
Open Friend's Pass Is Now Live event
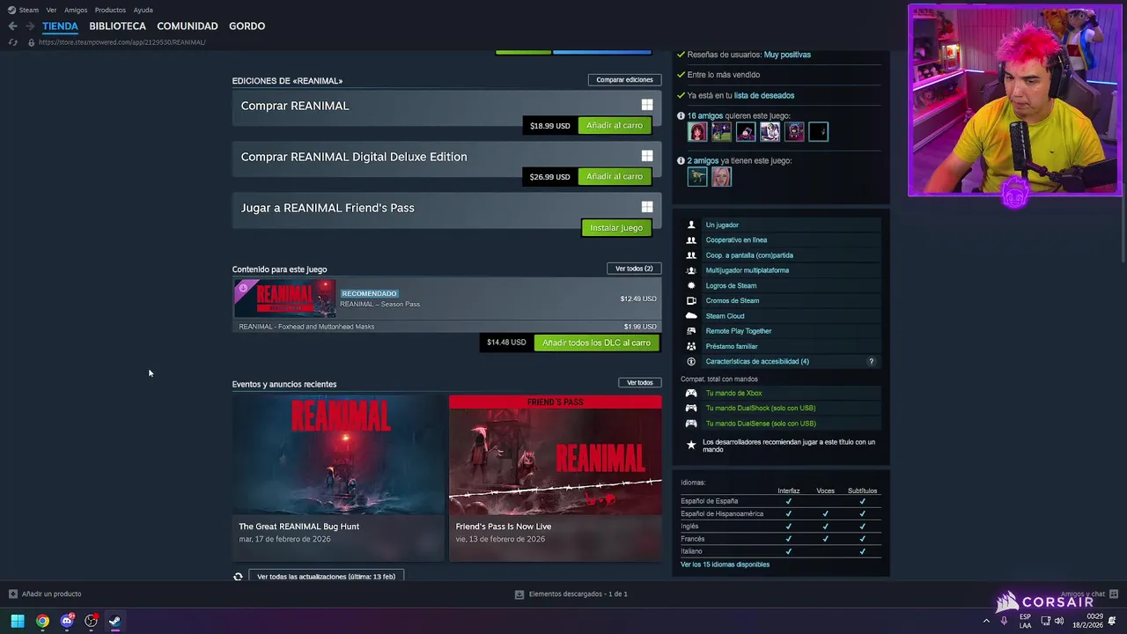point(555,478)
